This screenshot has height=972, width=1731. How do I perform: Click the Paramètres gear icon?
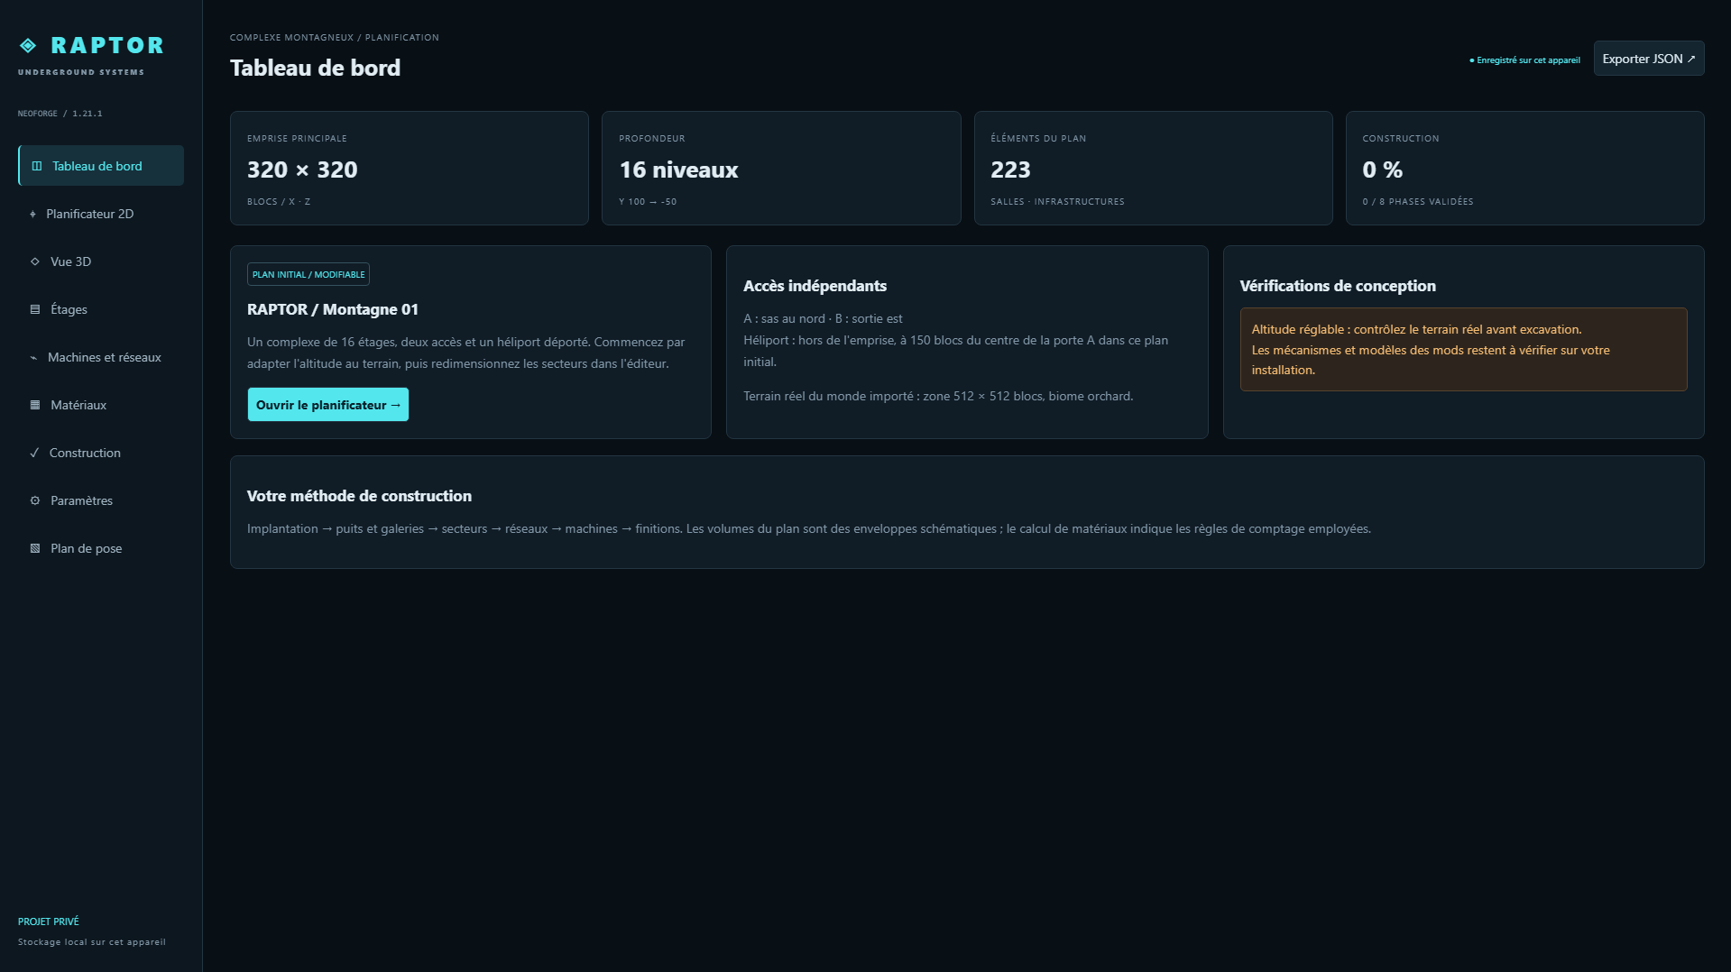[x=35, y=500]
